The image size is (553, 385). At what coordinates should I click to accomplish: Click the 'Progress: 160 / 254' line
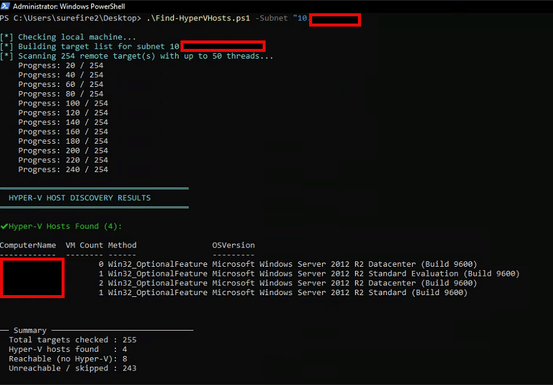63,132
